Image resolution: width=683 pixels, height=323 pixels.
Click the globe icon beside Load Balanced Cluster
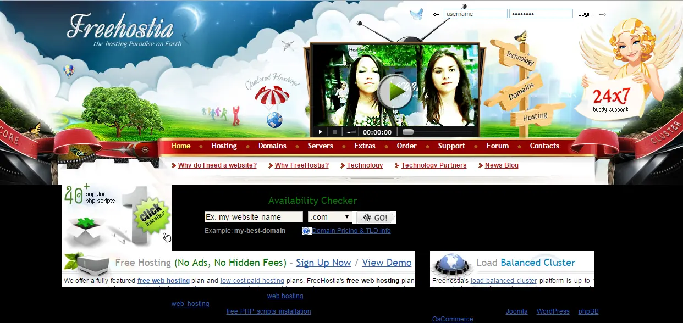tap(453, 264)
